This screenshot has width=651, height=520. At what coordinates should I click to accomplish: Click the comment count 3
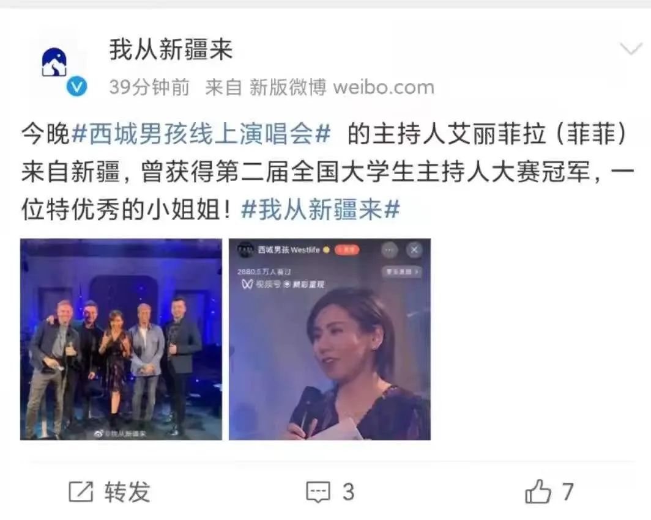[348, 493]
